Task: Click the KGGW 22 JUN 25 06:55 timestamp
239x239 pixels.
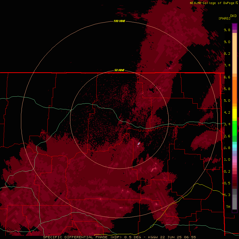Action: click(x=172, y=237)
